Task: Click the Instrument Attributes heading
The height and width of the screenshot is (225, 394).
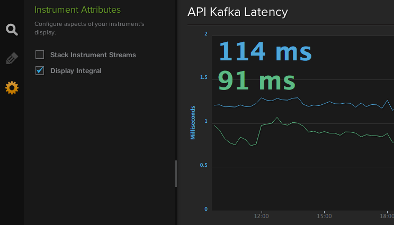Action: click(x=77, y=10)
